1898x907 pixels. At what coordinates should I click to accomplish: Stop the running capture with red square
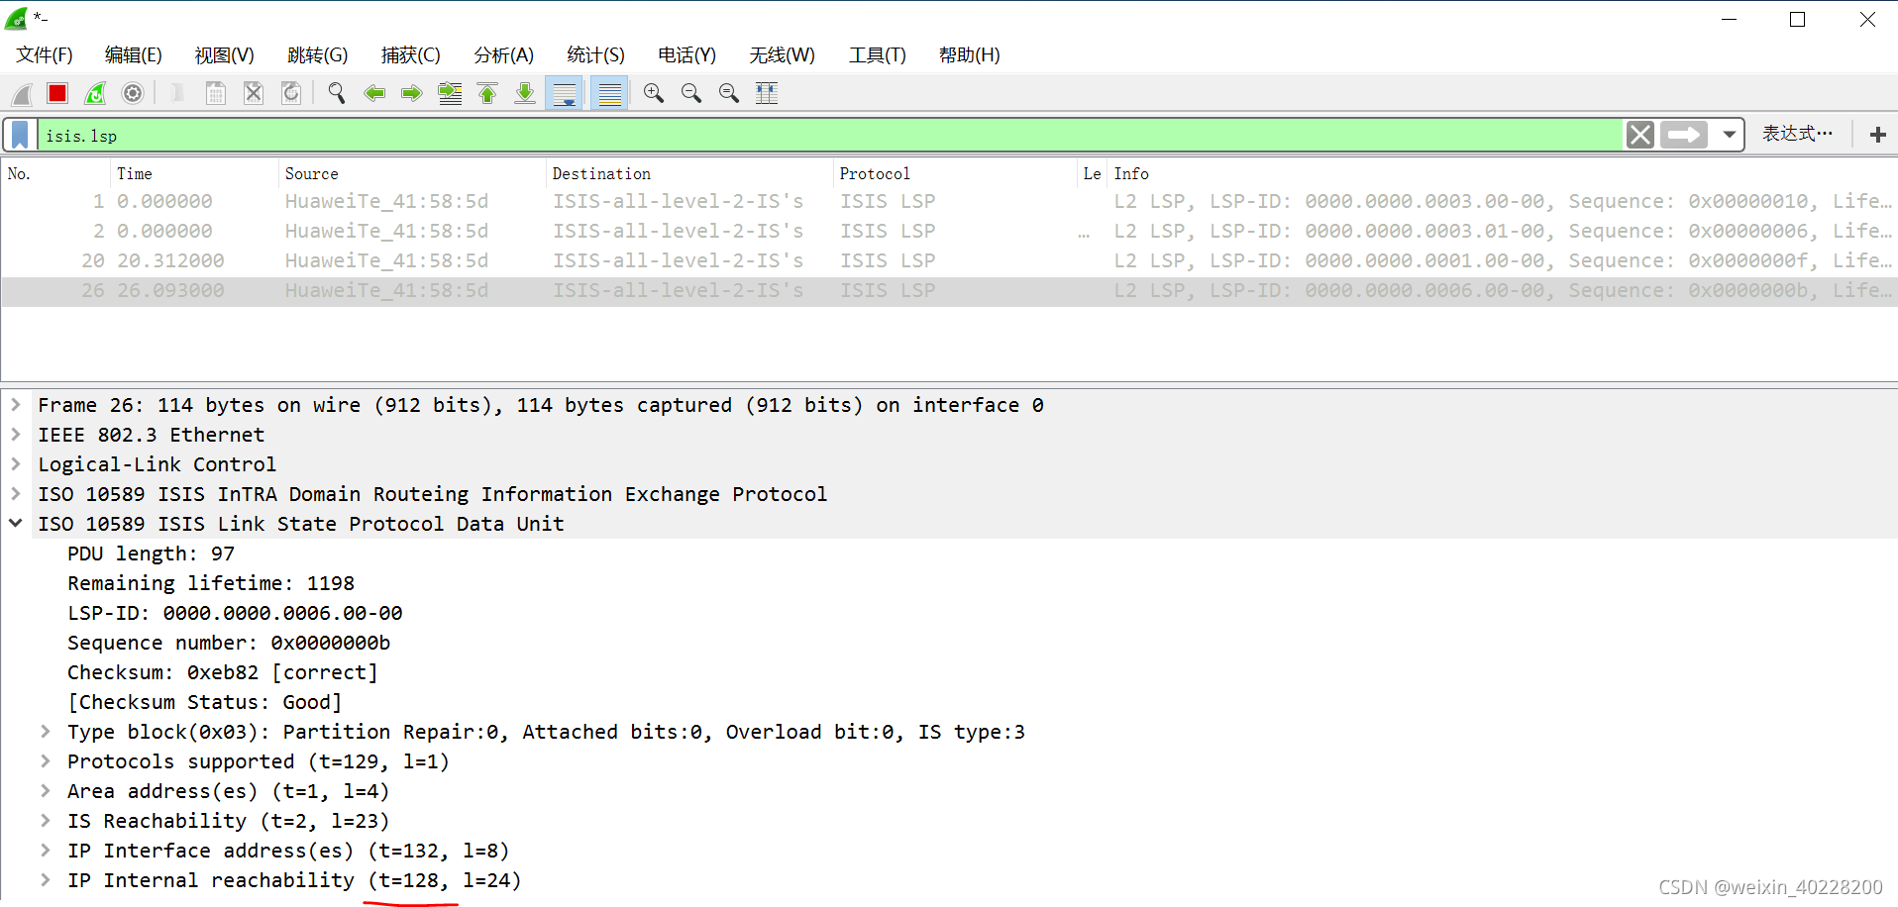pyautogui.click(x=57, y=93)
